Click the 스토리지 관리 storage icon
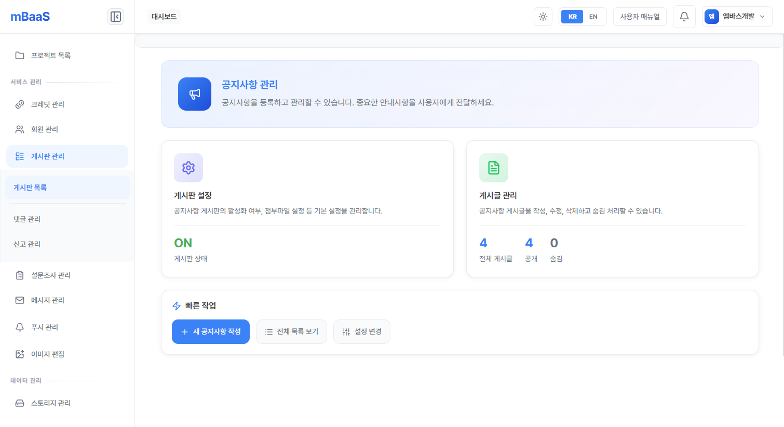The image size is (784, 427). [20, 403]
